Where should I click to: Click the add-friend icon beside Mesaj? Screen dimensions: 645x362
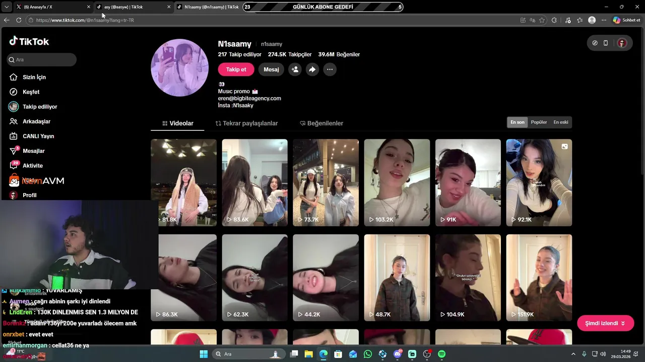(x=295, y=69)
